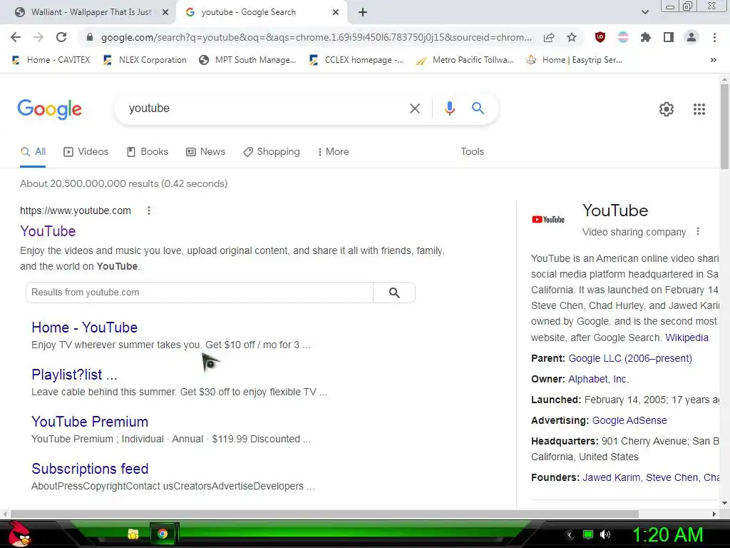730x548 pixels.
Task: Open MPT South Management bookmark
Action: pyautogui.click(x=247, y=60)
